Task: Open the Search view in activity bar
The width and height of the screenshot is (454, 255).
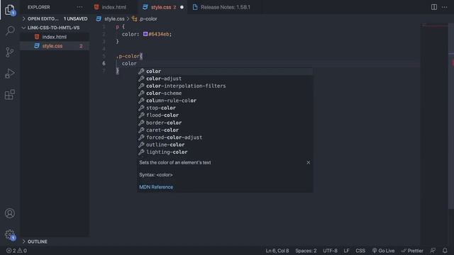Action: coord(10,30)
